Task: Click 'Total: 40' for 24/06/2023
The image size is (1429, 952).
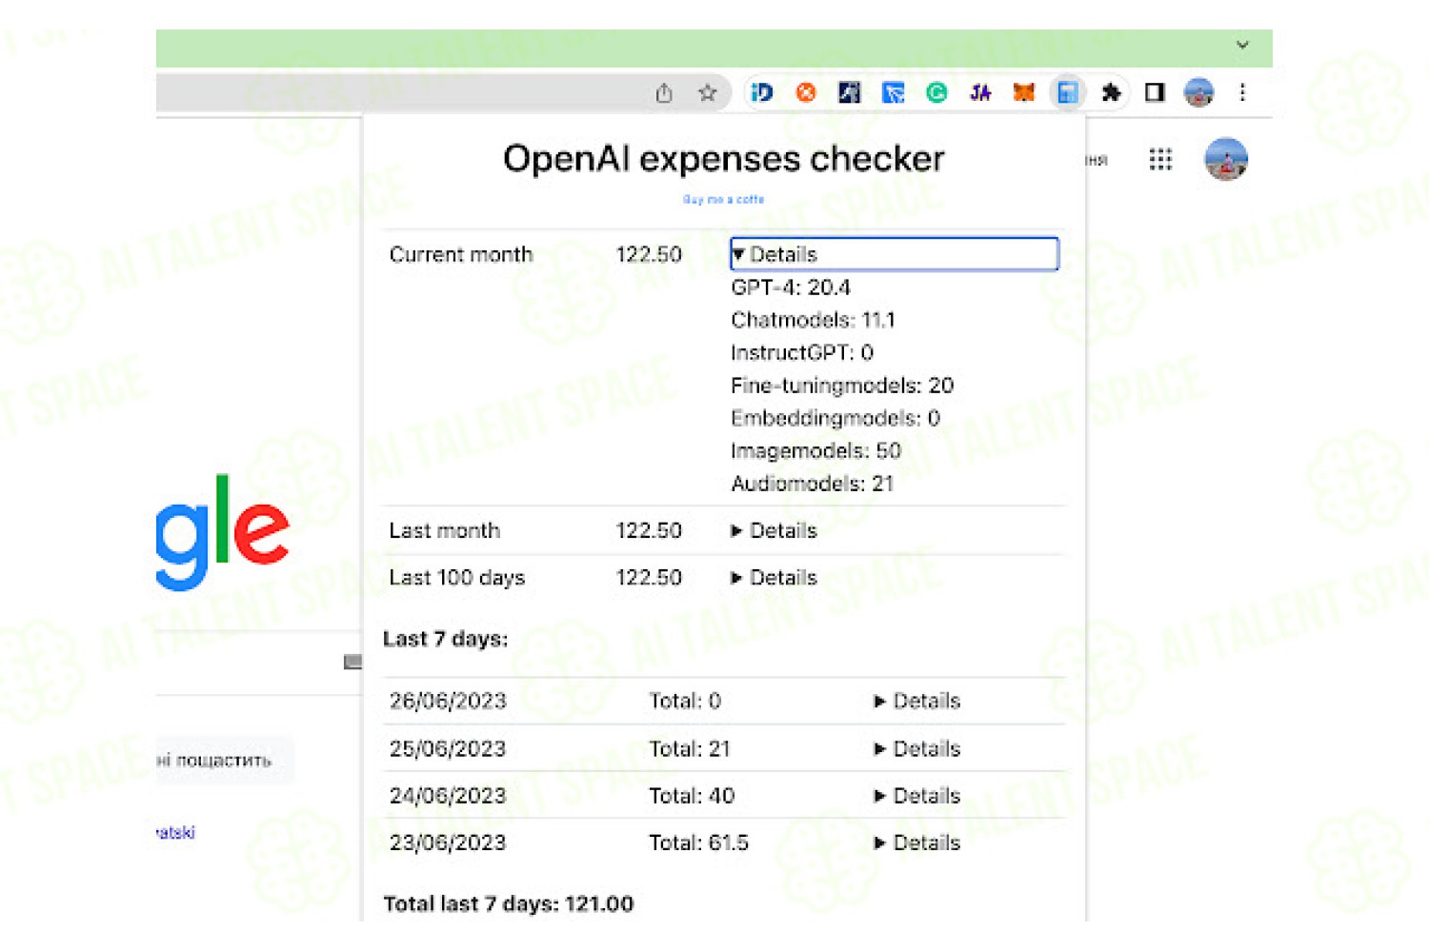Action: tap(692, 796)
